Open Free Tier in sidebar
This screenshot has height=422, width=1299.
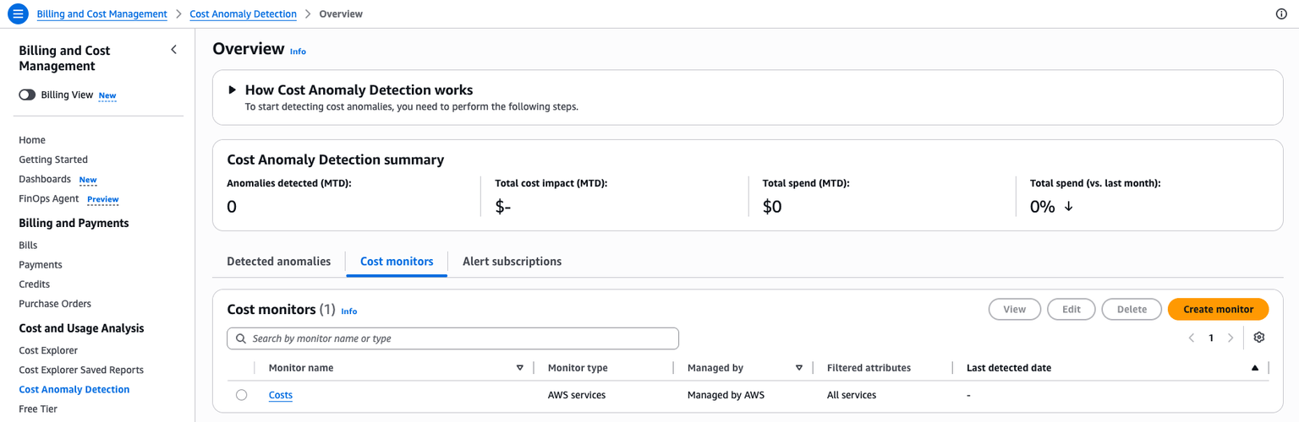38,408
